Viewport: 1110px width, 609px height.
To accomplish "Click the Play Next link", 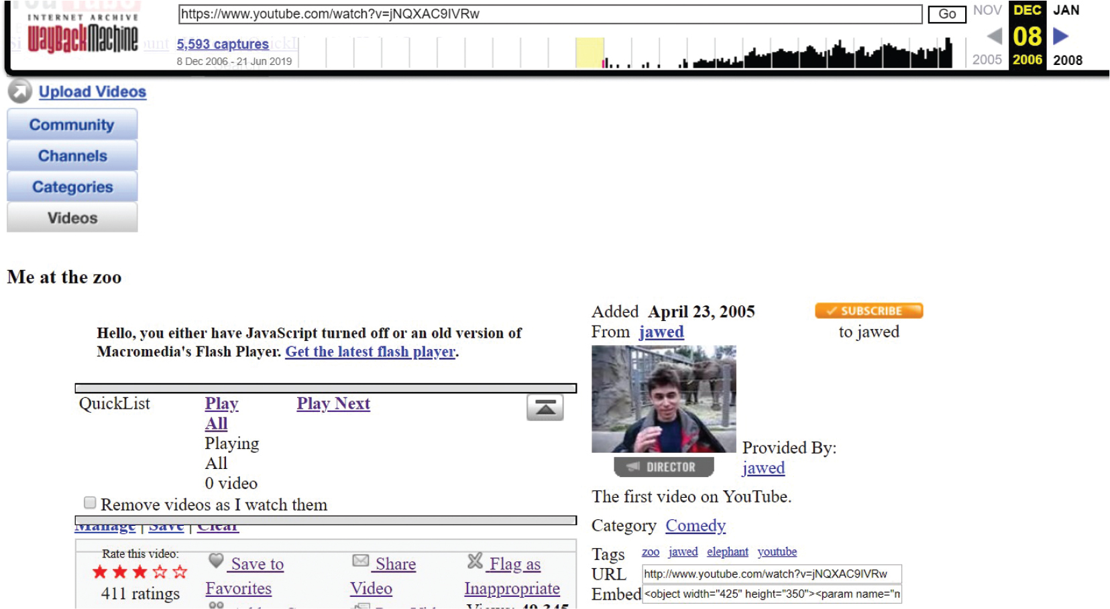I will [x=333, y=403].
